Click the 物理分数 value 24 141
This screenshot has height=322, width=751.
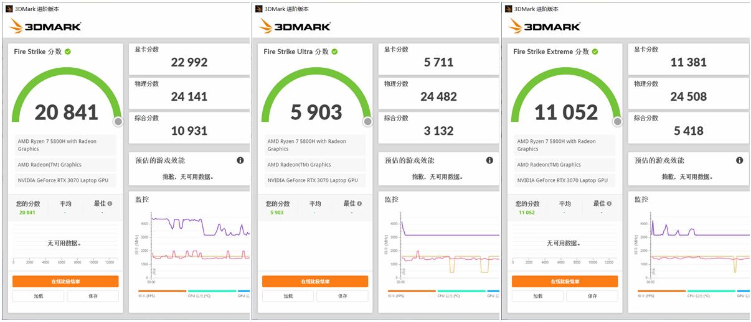[x=189, y=96]
